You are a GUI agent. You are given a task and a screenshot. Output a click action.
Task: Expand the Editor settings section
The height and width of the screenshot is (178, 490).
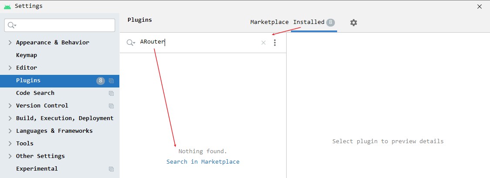(x=10, y=68)
